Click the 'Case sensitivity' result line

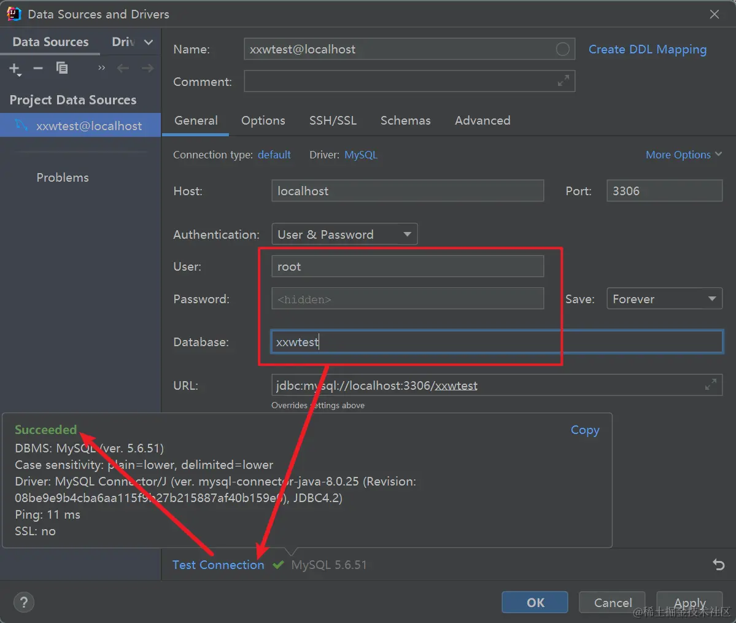(x=144, y=465)
